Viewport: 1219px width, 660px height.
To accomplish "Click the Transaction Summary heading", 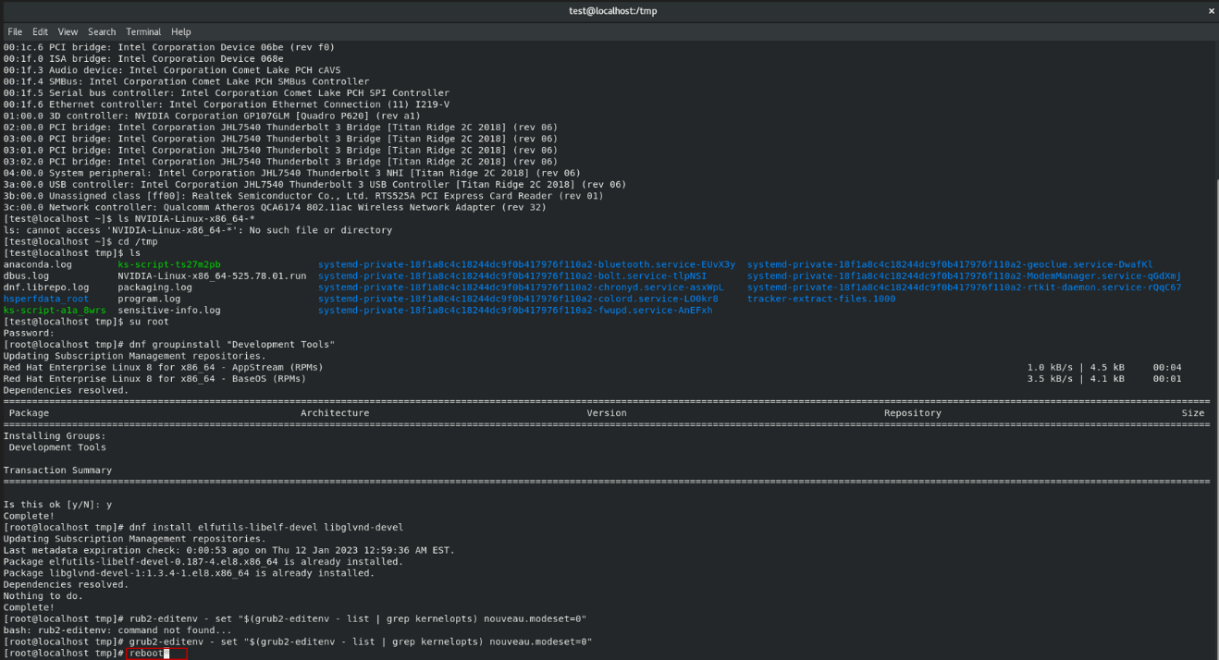I will click(x=57, y=470).
